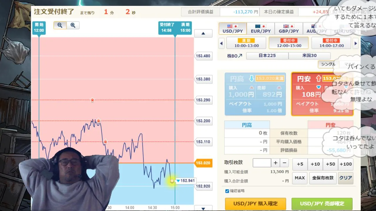The height and width of the screenshot is (211, 376).
Task: Select 全保有枚数 all held lots
Action: pos(323,178)
